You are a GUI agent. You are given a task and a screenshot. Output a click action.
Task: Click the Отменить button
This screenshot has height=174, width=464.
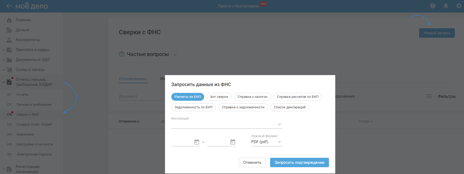tap(252, 162)
